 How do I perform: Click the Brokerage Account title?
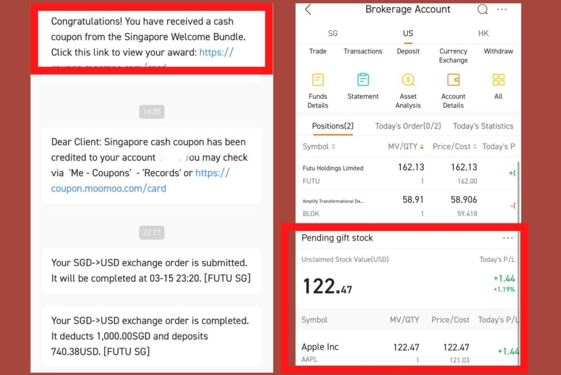tap(408, 9)
